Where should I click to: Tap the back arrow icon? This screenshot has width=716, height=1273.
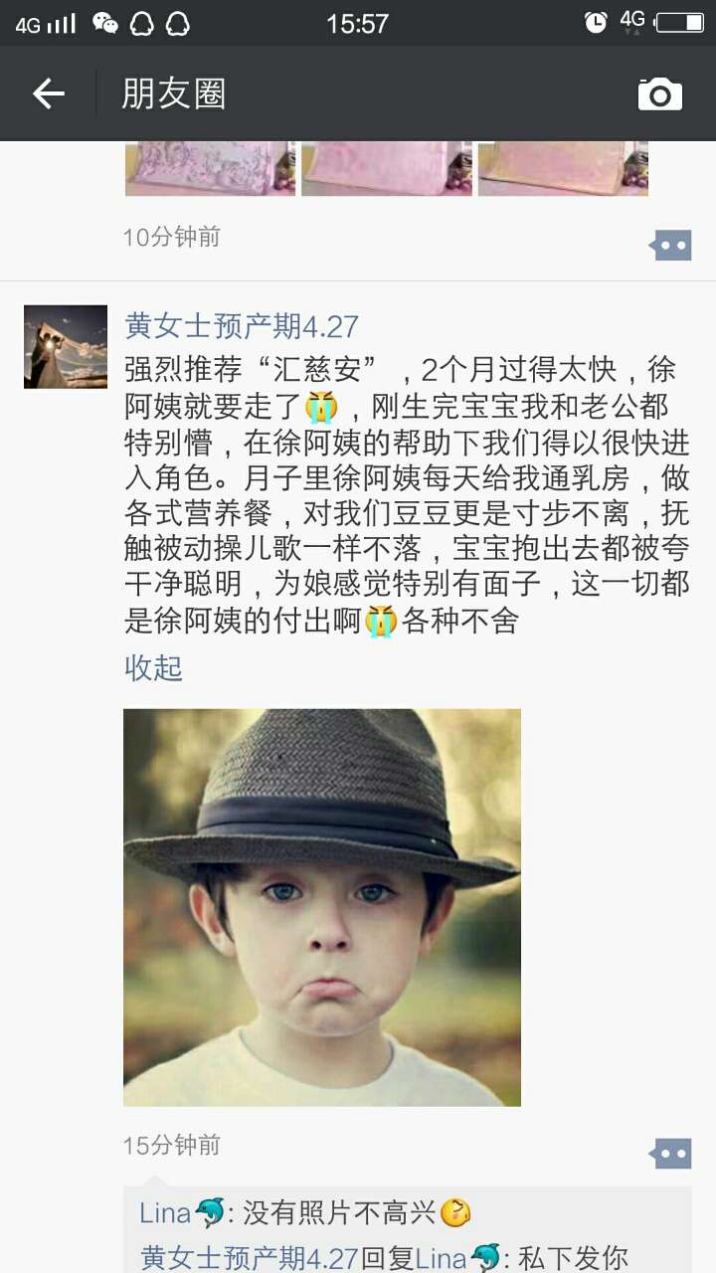[48, 94]
